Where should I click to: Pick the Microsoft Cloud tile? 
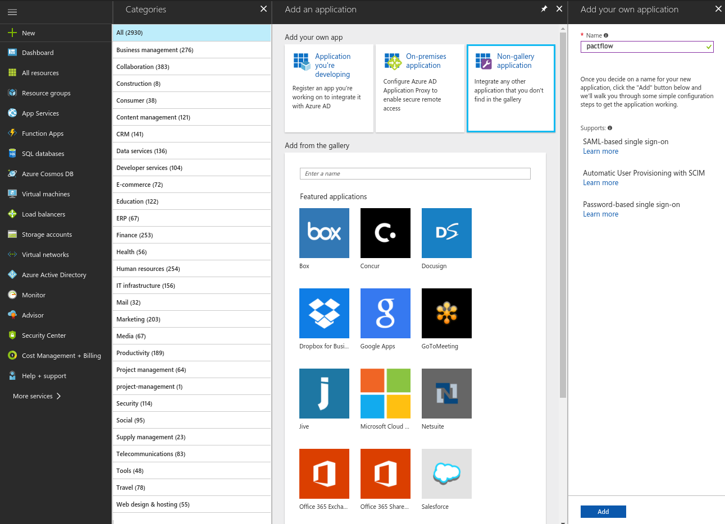click(385, 393)
